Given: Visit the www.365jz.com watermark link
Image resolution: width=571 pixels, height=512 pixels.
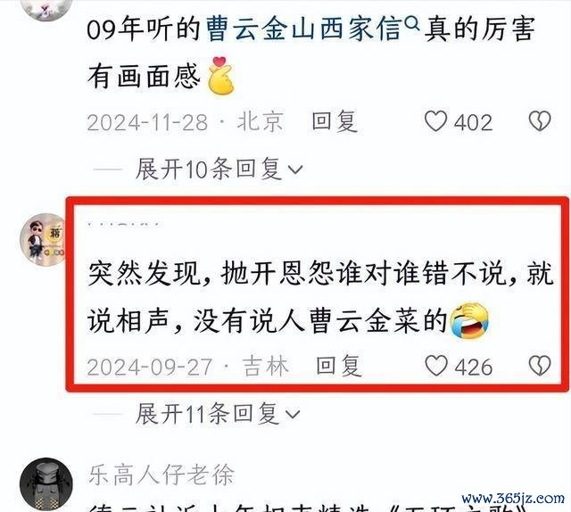Looking at the screenshot, I should pyautogui.click(x=513, y=498).
